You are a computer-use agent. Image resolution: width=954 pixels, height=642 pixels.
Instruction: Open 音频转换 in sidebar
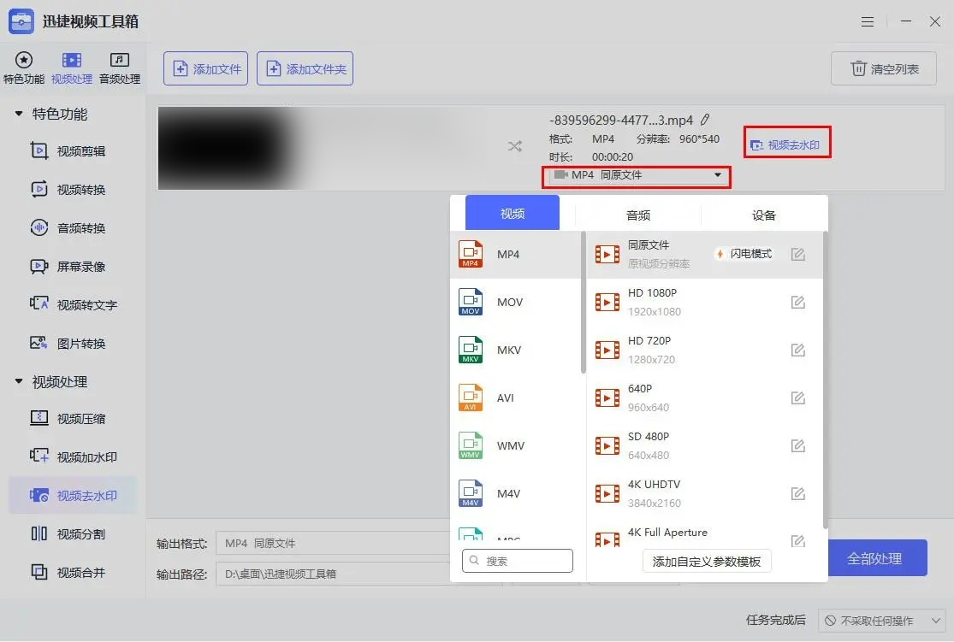click(x=68, y=228)
